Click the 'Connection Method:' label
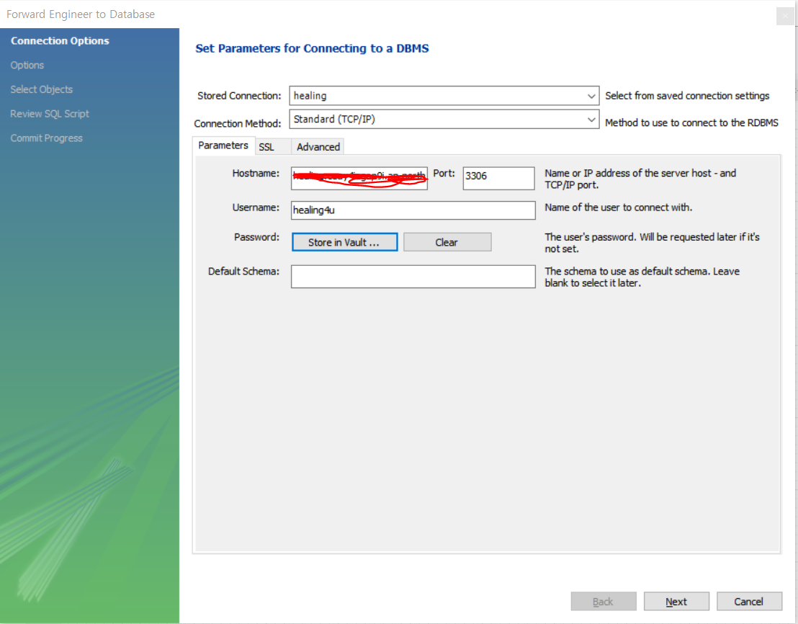 click(x=238, y=124)
